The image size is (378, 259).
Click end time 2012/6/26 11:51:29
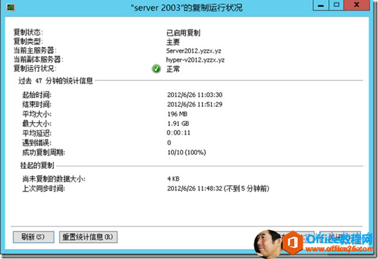[195, 104]
